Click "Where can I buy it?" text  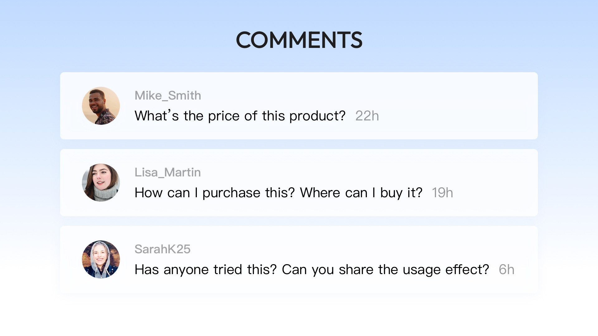pos(361,193)
